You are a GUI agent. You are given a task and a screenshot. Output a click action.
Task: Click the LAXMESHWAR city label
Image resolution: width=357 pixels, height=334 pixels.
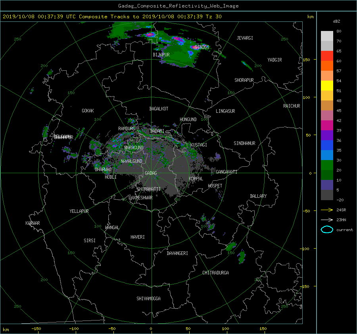[140, 198]
